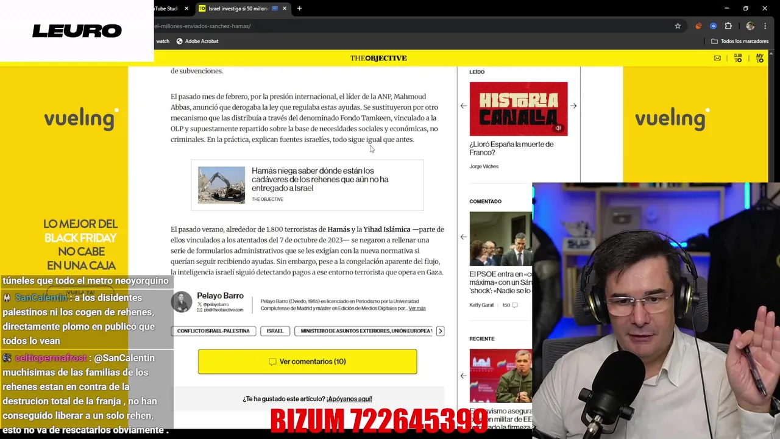Restore down the Chrome window

point(745,9)
